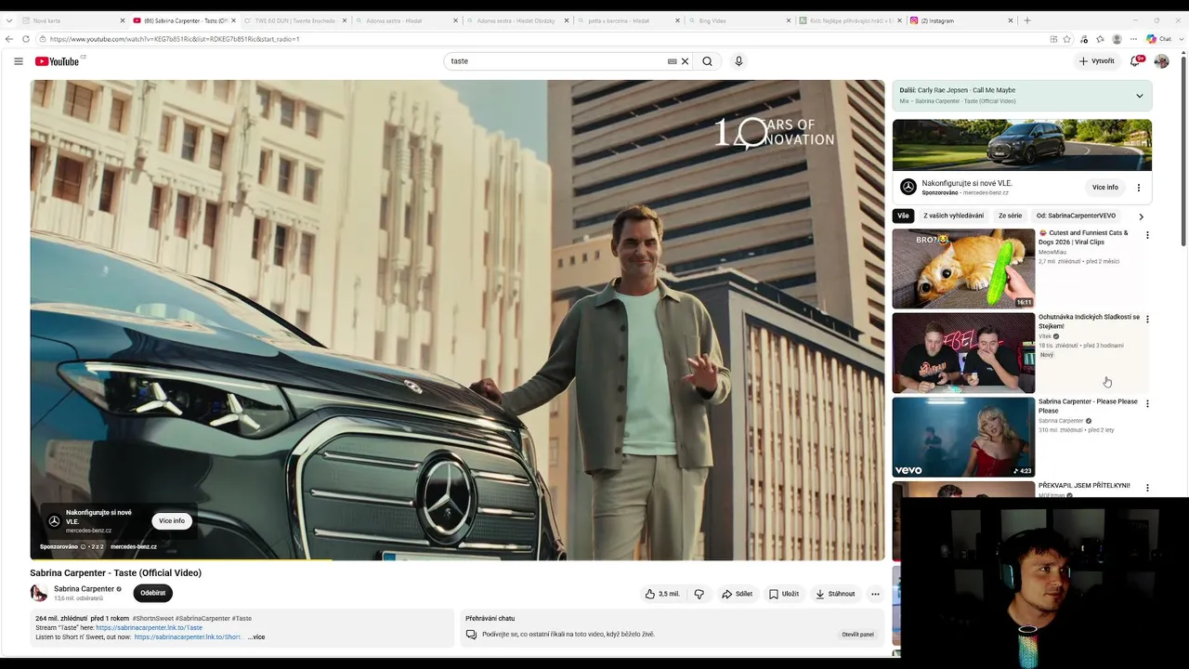Open the Mercedes VLE ad banner image
This screenshot has height=669, width=1189.
tap(1022, 145)
